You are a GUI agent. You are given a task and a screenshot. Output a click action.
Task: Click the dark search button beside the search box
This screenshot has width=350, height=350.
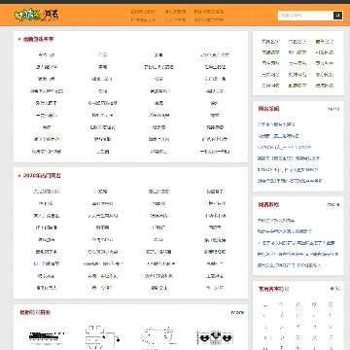[338, 16]
